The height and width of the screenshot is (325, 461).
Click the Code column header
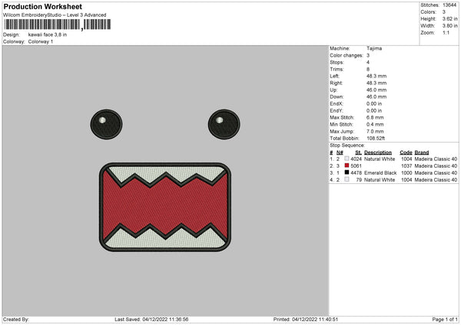click(x=406, y=152)
